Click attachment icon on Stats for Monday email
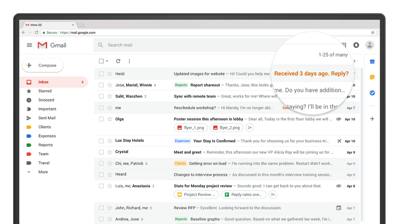 tap(339, 186)
